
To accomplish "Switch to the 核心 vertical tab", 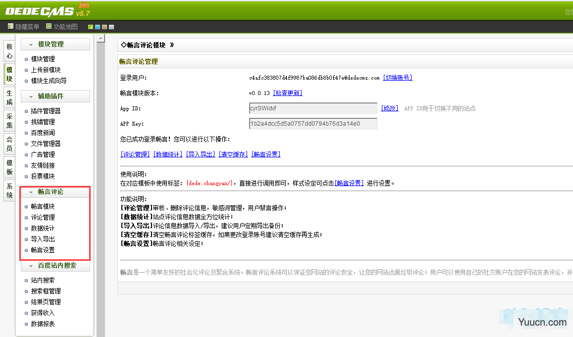I will 9,51.
